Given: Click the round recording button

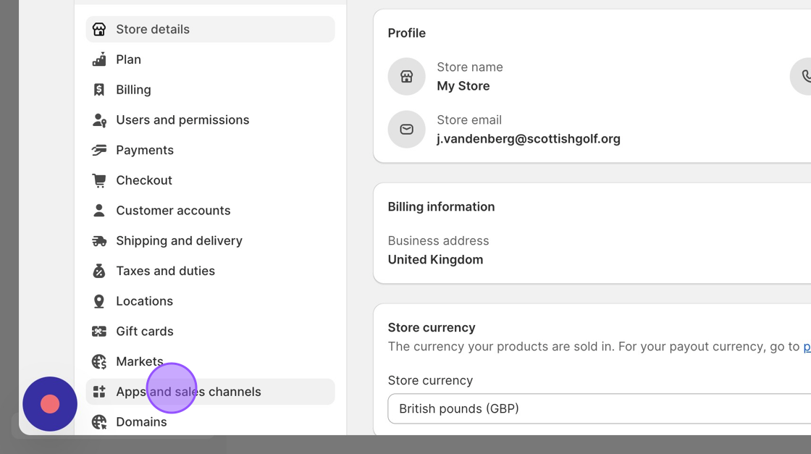Looking at the screenshot, I should click(x=50, y=404).
